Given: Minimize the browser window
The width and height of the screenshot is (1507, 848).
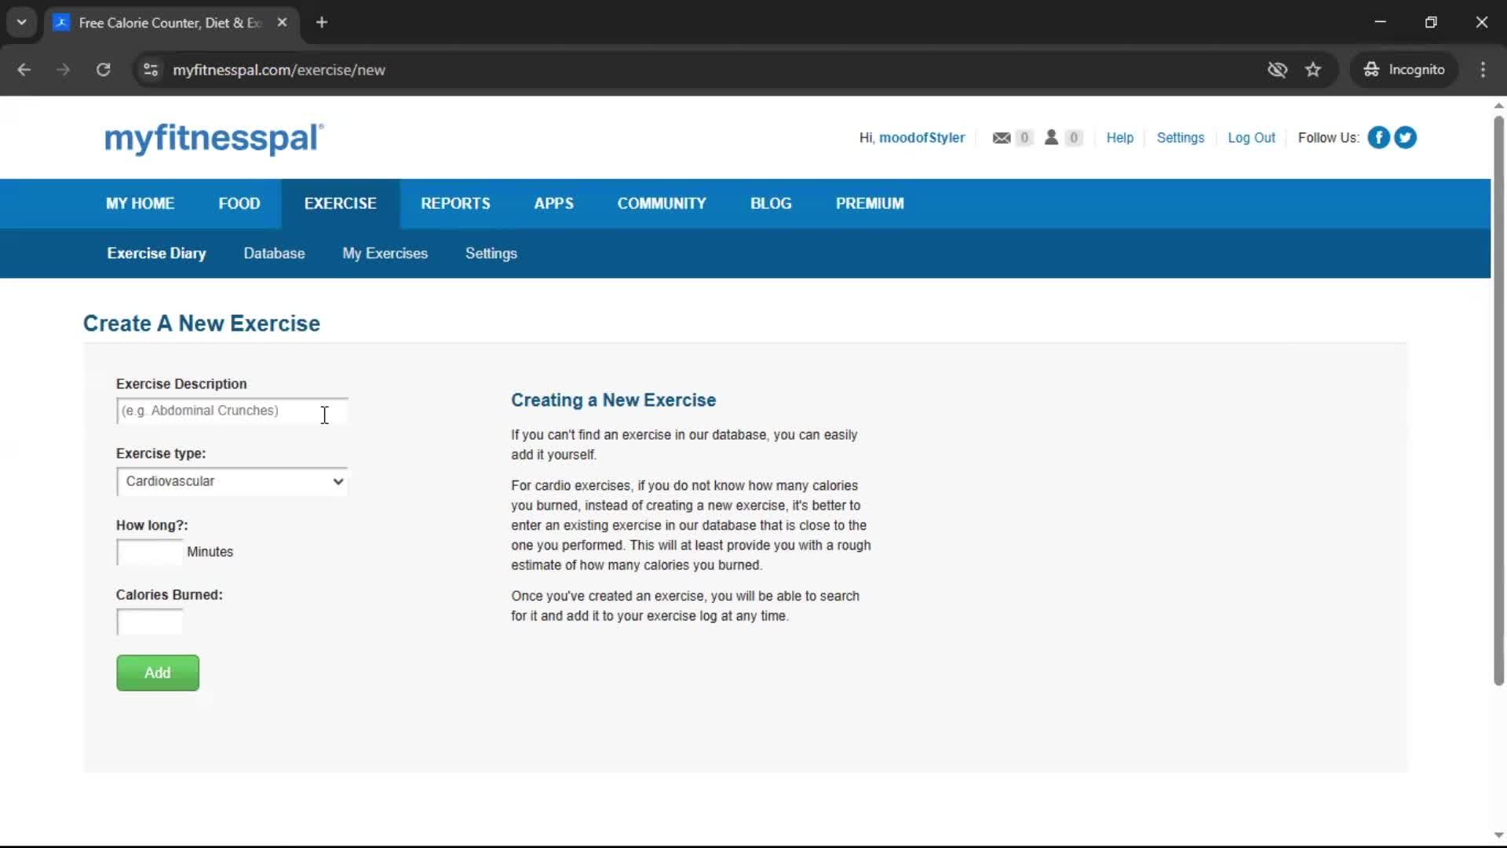Looking at the screenshot, I should pyautogui.click(x=1380, y=22).
